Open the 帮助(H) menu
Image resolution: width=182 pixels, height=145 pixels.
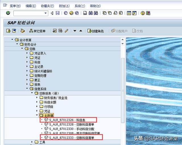96,6
